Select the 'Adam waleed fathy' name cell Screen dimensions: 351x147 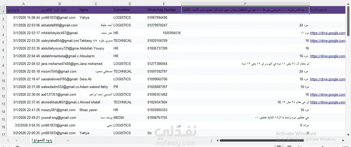[96, 87]
